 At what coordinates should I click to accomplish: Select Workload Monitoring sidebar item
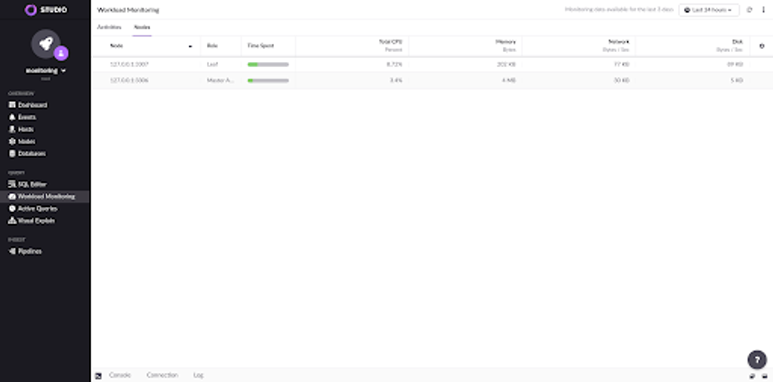point(46,197)
